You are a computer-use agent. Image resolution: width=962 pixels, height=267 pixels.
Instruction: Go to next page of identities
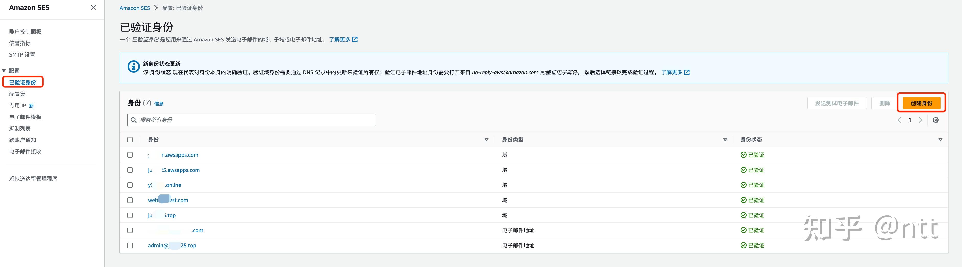[x=920, y=120]
